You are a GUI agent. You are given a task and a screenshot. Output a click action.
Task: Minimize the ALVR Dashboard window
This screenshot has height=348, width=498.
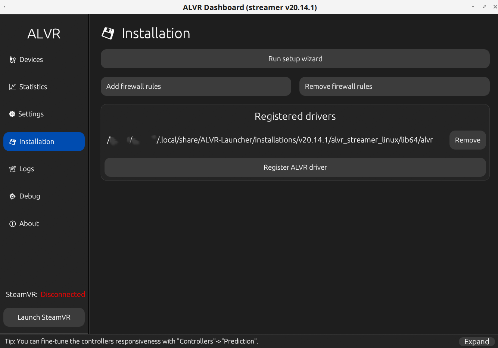tap(473, 7)
